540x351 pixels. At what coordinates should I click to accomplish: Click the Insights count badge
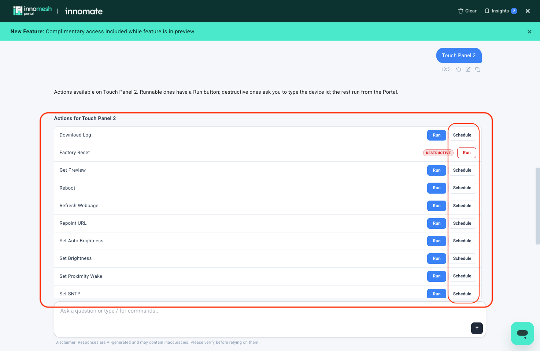tap(514, 11)
